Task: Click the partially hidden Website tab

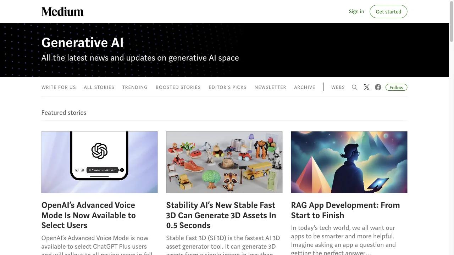Action: coord(338,87)
